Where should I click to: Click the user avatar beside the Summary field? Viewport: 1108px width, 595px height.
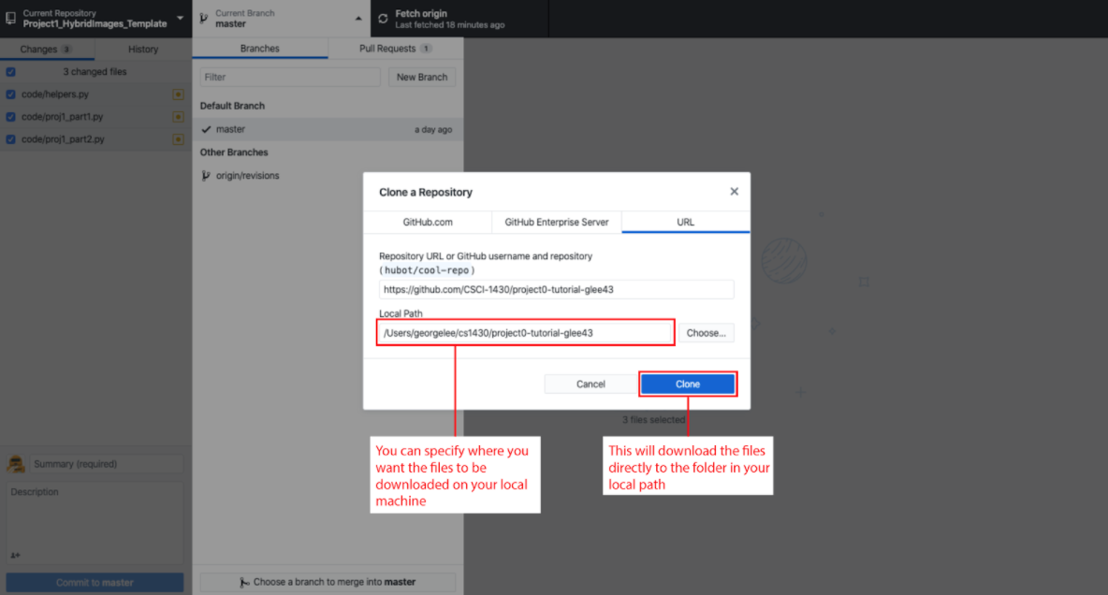point(16,463)
